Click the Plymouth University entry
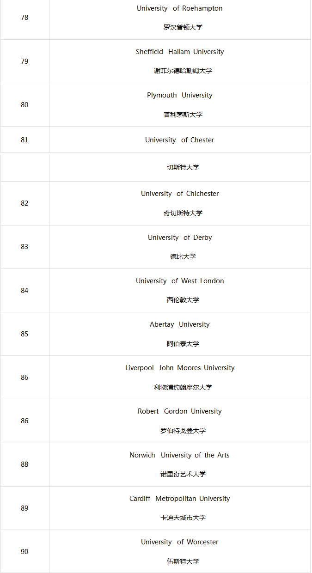Screen dimensions: 312x573 coord(179,95)
